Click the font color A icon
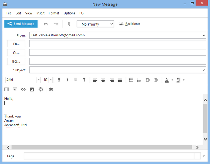This screenshot has height=164, width=210. point(167,80)
